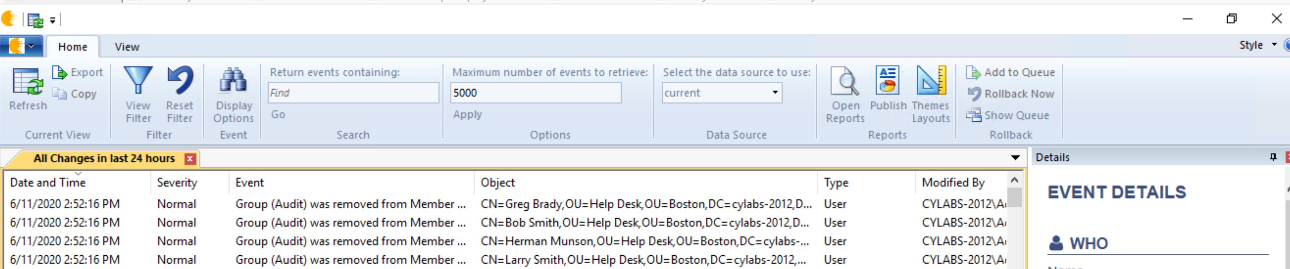Sort by the Object column header
The image size is (1290, 269).
click(x=646, y=183)
